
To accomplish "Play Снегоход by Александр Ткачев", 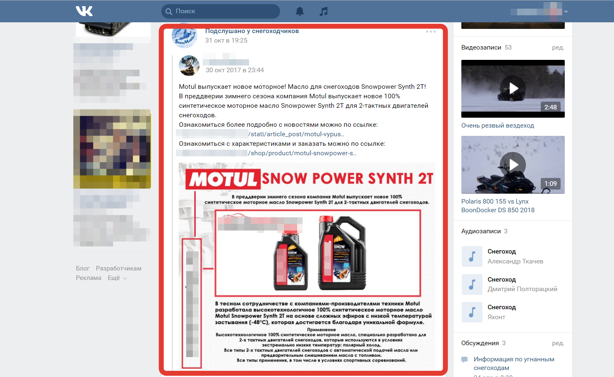I will pos(472,256).
